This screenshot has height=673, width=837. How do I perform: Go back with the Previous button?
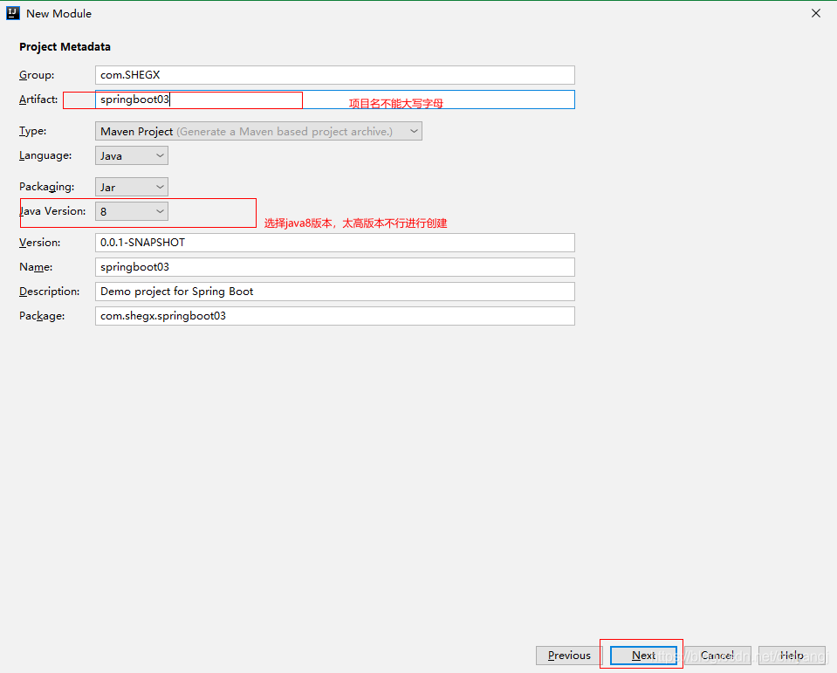(x=569, y=656)
